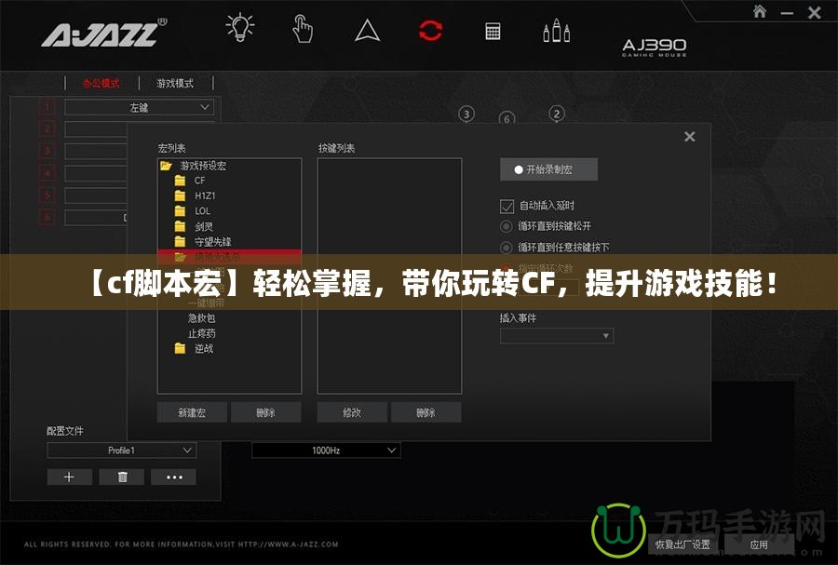Open the pointer settings cursor icon

[367, 31]
